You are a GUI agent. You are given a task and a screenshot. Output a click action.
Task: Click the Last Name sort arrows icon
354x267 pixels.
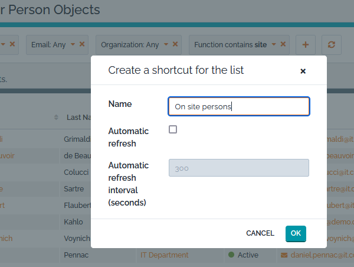(x=57, y=117)
